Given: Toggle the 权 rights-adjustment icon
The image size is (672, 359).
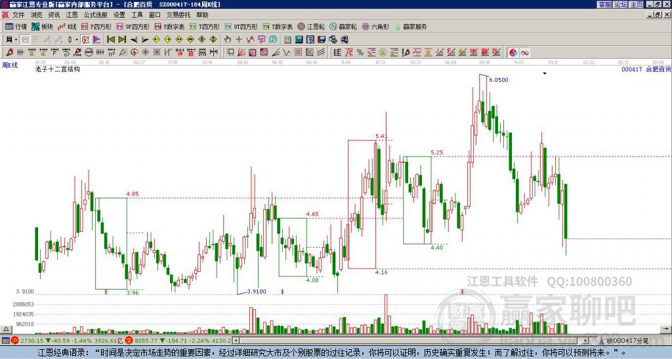Looking at the screenshot, I should [85, 40].
